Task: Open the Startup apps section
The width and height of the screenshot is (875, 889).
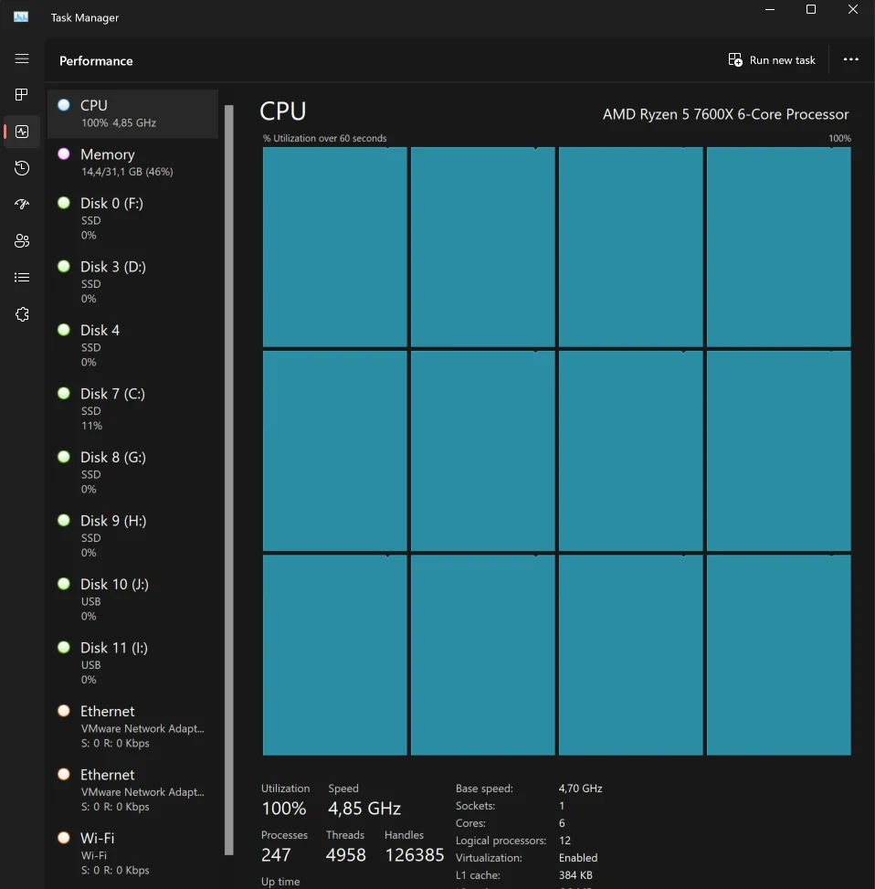Action: (x=22, y=205)
